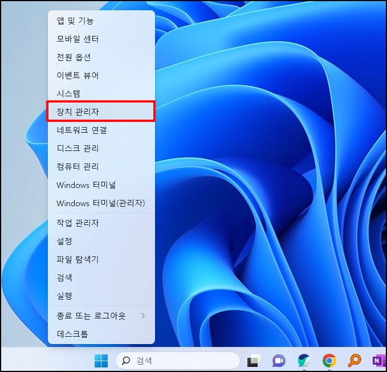Start Windows 터미널(관리자) elevated
Screen dimensions: 387x372
tap(101, 203)
